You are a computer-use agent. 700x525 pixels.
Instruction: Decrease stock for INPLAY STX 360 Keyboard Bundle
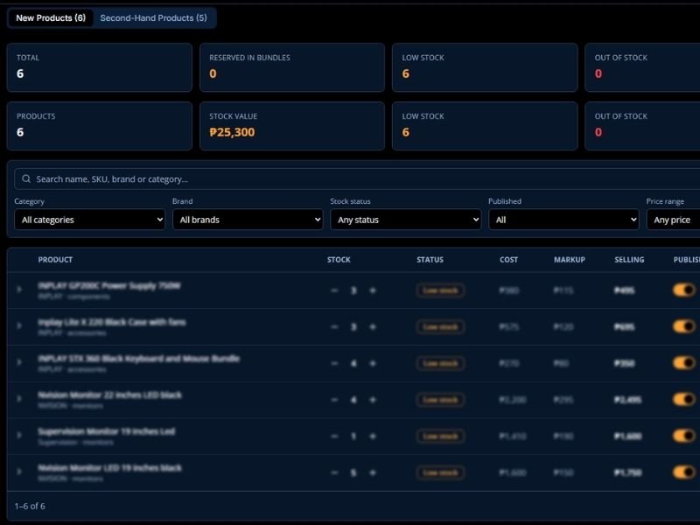334,363
